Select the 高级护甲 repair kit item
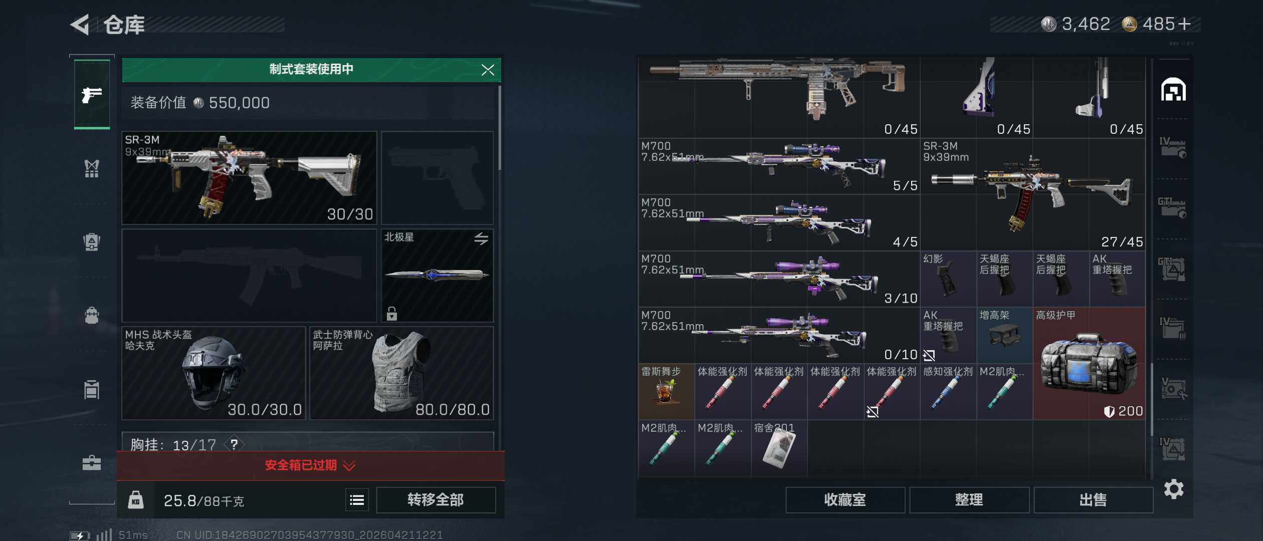1263x541 pixels. click(1089, 364)
